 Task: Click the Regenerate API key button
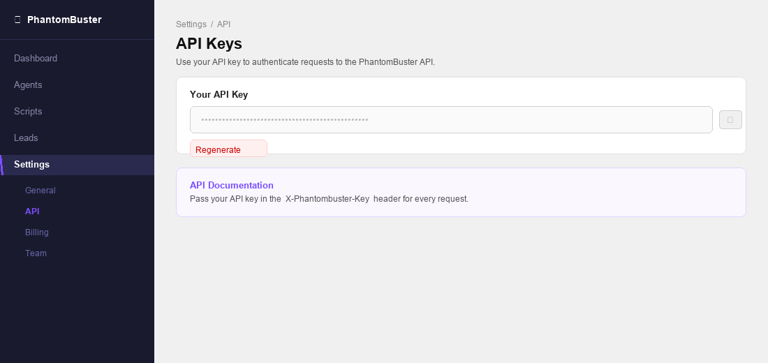coord(228,149)
